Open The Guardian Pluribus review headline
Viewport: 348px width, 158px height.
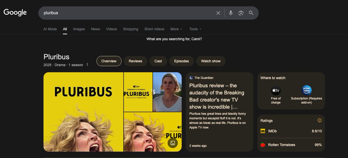point(217,96)
